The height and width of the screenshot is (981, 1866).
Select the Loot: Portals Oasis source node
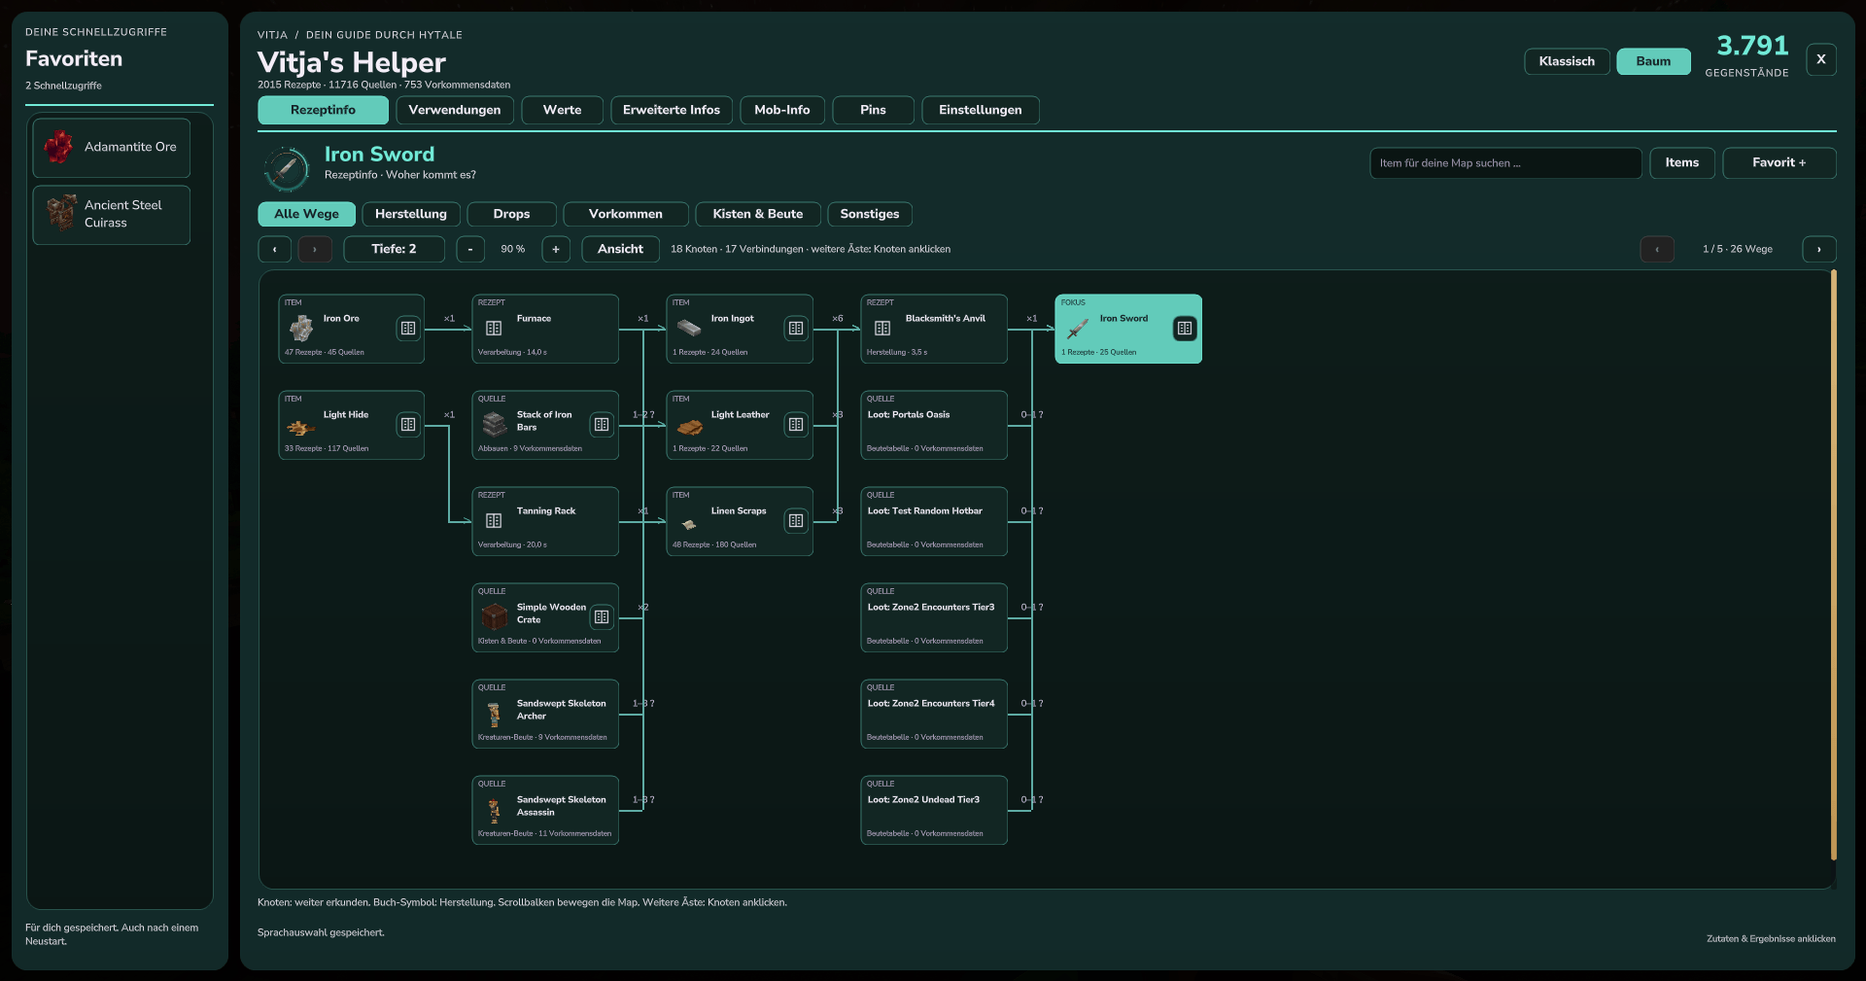934,425
